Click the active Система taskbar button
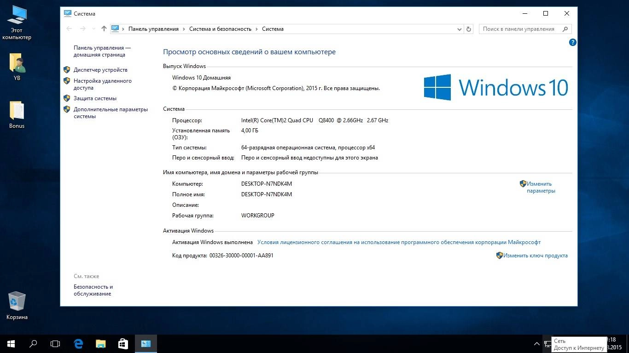This screenshot has width=629, height=353. pos(146,343)
